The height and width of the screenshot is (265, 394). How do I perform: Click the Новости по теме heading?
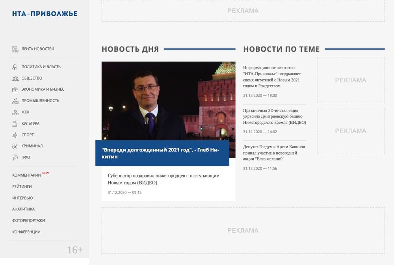tap(281, 49)
